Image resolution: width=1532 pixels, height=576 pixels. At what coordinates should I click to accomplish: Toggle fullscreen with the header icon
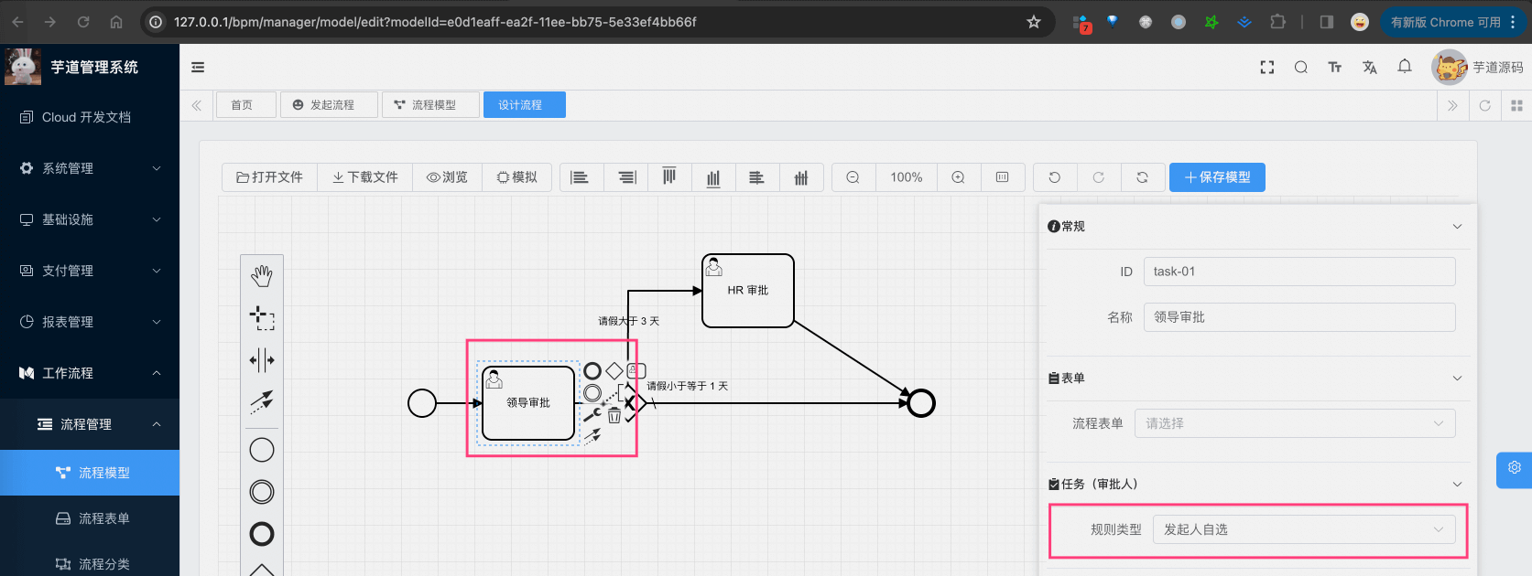[1267, 68]
